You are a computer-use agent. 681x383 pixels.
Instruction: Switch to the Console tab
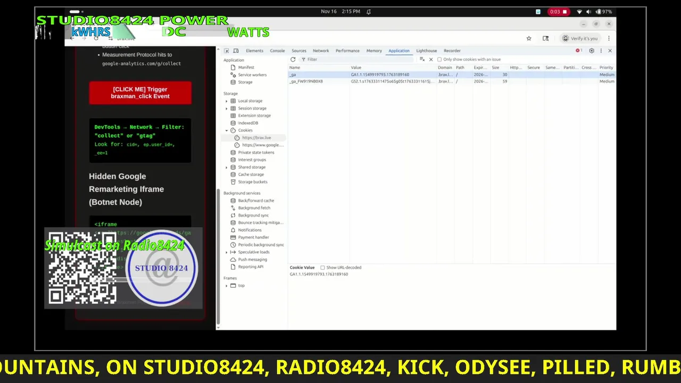277,51
